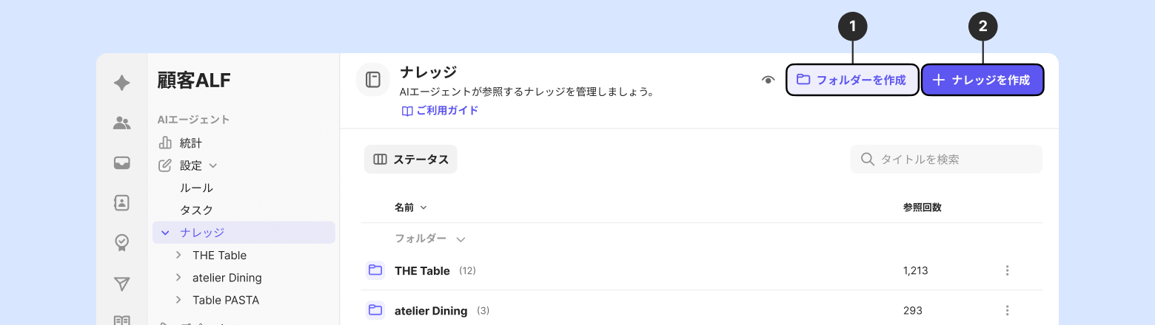Open the ご利用ガイド link
The image size is (1155, 325).
441,111
